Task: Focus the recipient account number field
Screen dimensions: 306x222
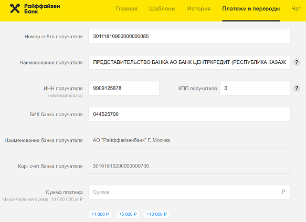Action: [189, 36]
